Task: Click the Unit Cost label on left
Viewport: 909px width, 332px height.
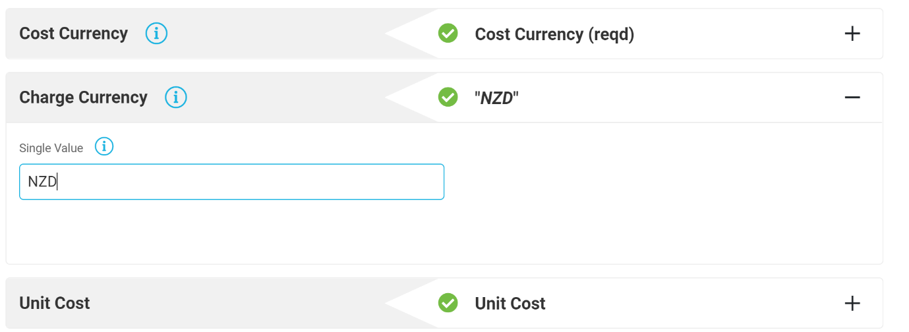Action: (x=55, y=303)
